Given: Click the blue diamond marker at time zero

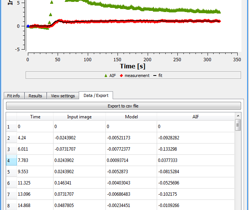Looking at the screenshot, I should (28, 26).
